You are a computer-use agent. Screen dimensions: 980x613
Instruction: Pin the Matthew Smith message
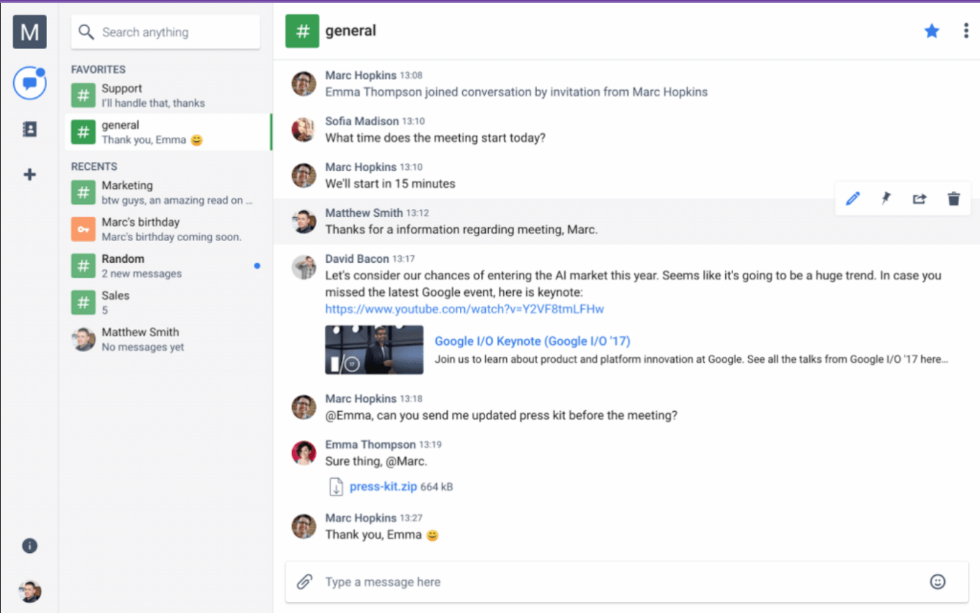[886, 199]
